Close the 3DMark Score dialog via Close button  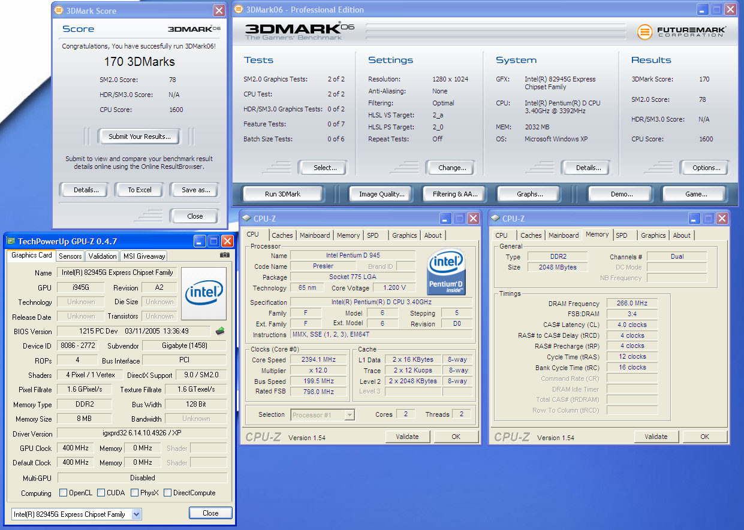point(195,216)
